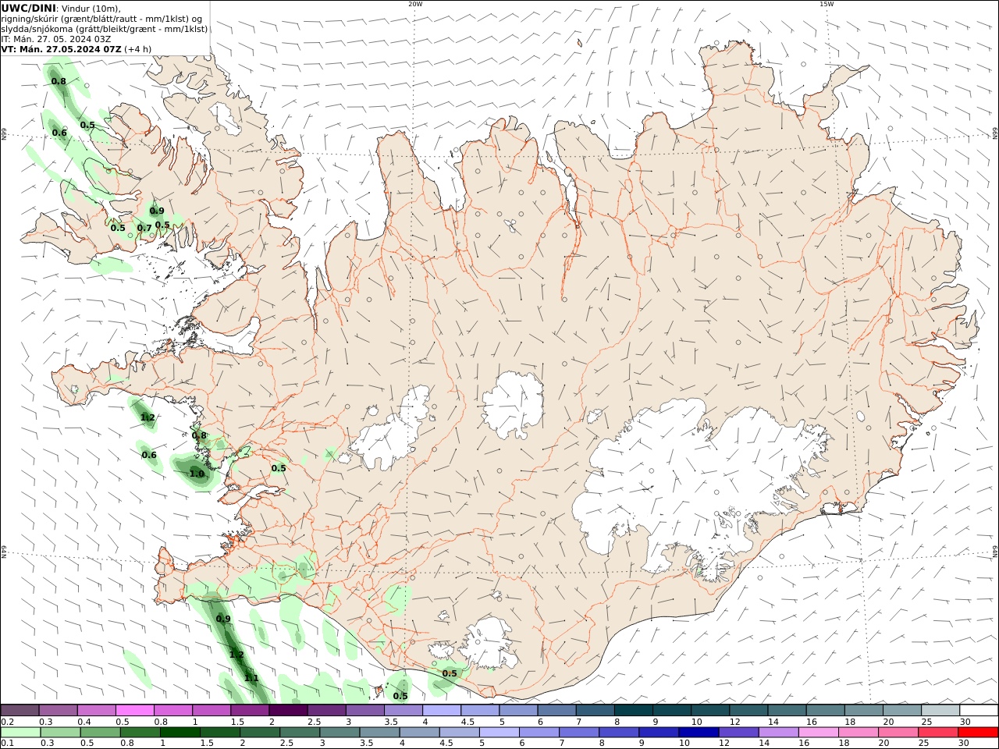Click the '0.7' precipitation value in the Westfjords
This screenshot has width=999, height=749.
pyautogui.click(x=144, y=228)
